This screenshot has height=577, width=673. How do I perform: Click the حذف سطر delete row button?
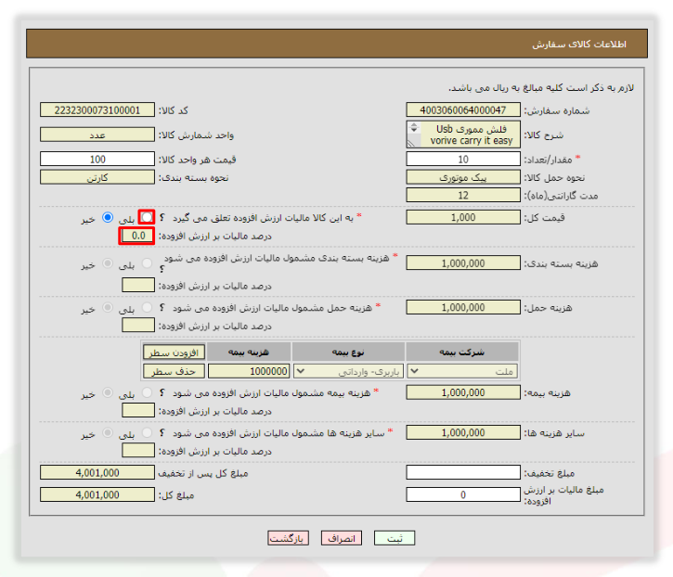click(174, 371)
